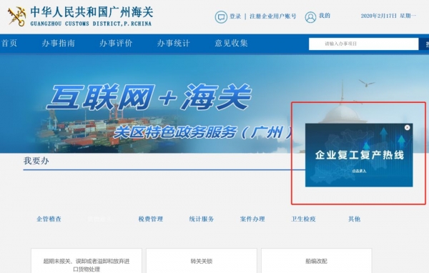This screenshot has height=273, width=429.
Task: Select the 其他 category tab
Action: point(355,219)
